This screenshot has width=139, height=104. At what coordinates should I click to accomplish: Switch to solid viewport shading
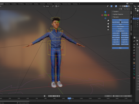tap(125, 6)
